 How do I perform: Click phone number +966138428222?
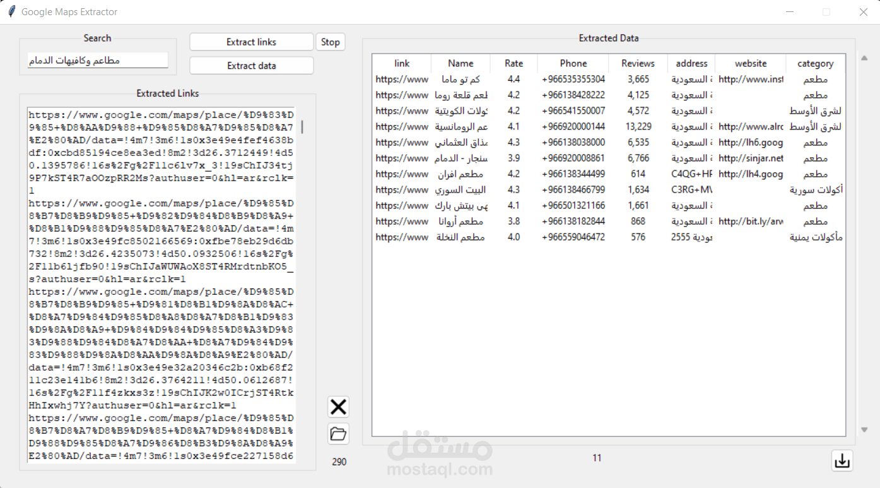(x=573, y=95)
